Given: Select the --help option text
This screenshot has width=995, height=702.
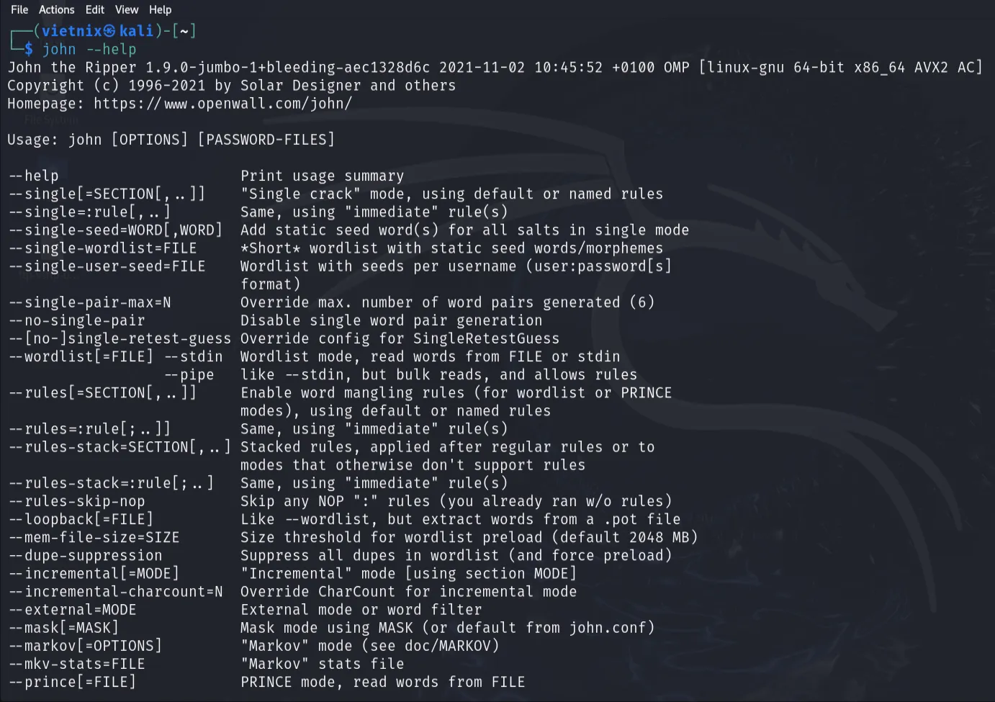Looking at the screenshot, I should click(x=33, y=175).
